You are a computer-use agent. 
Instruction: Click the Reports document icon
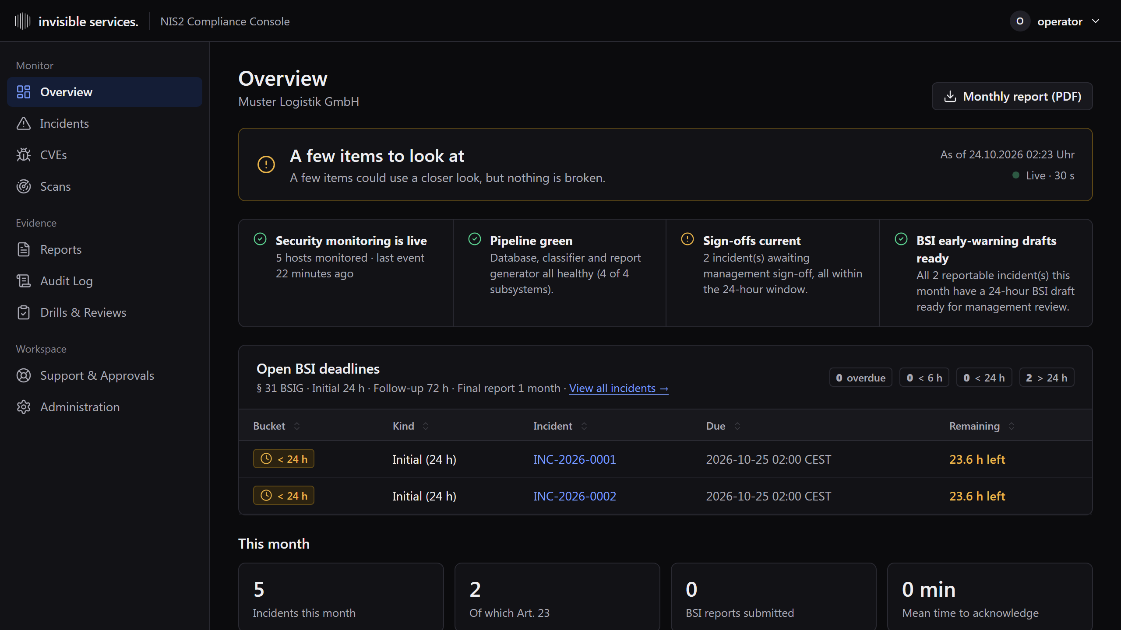point(24,249)
